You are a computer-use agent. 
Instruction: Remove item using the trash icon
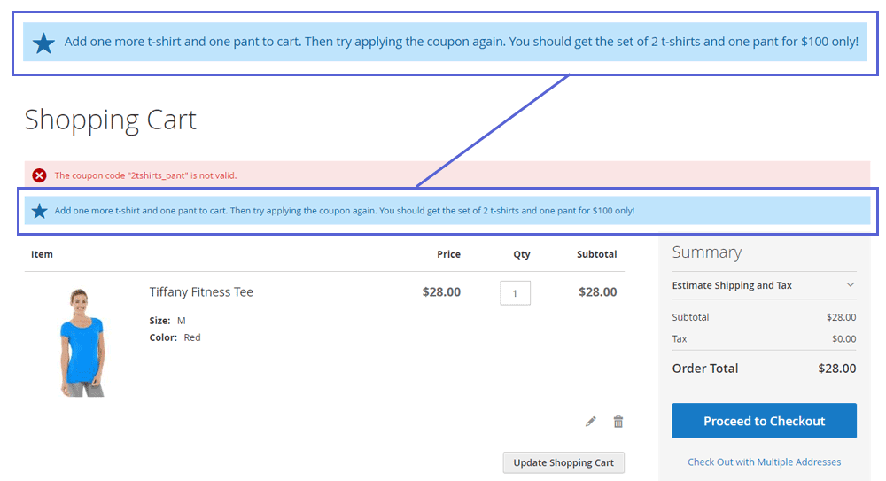[x=618, y=422]
